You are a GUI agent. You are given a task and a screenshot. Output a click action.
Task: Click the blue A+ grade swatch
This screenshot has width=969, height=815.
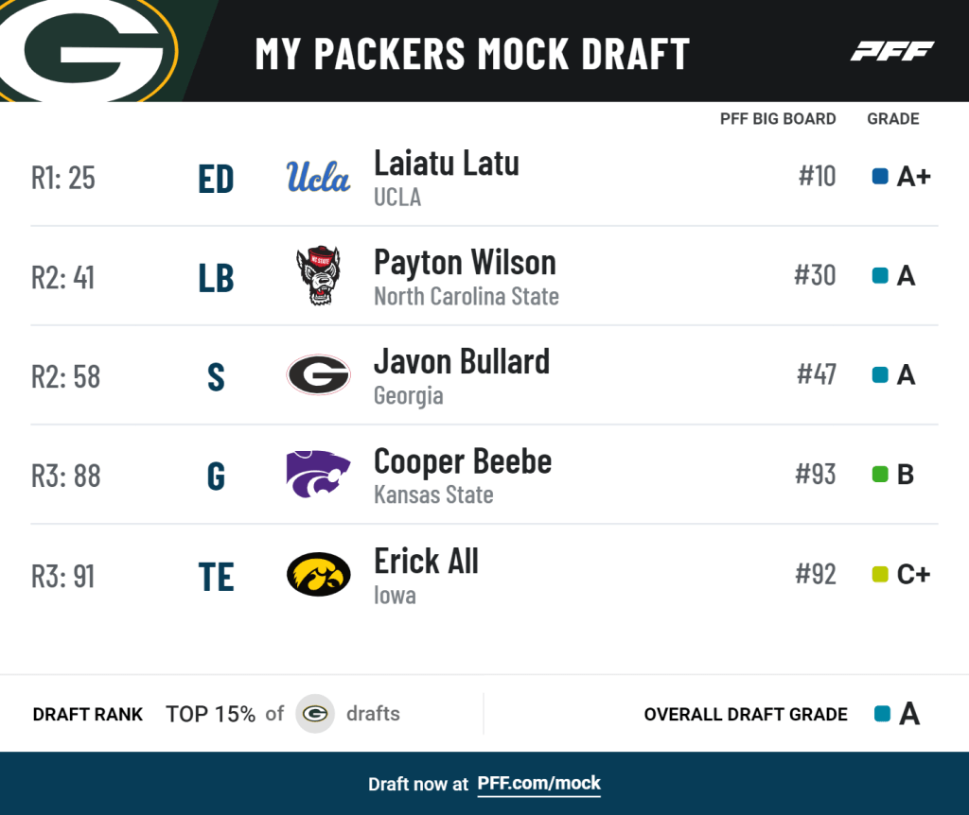pos(880,177)
